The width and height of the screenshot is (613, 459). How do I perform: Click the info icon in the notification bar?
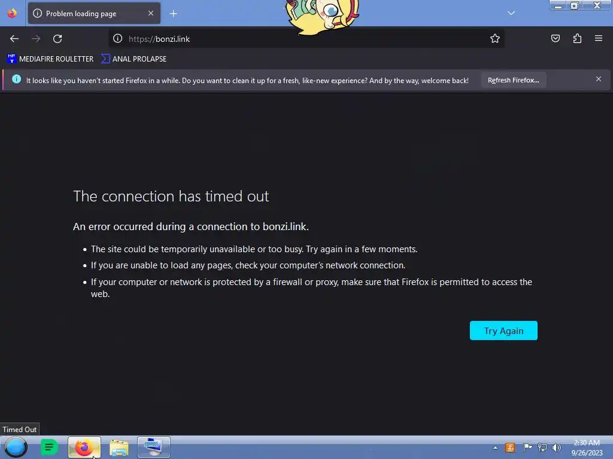[x=16, y=79]
